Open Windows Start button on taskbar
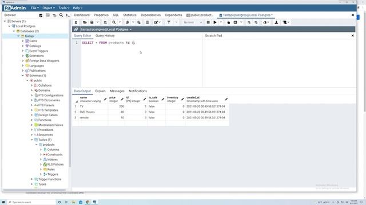366x205 pixels. point(3,202)
